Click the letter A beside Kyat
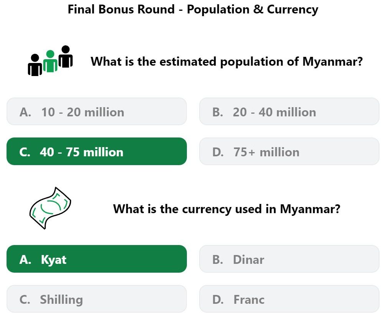The width and height of the screenshot is (388, 313). (x=25, y=260)
